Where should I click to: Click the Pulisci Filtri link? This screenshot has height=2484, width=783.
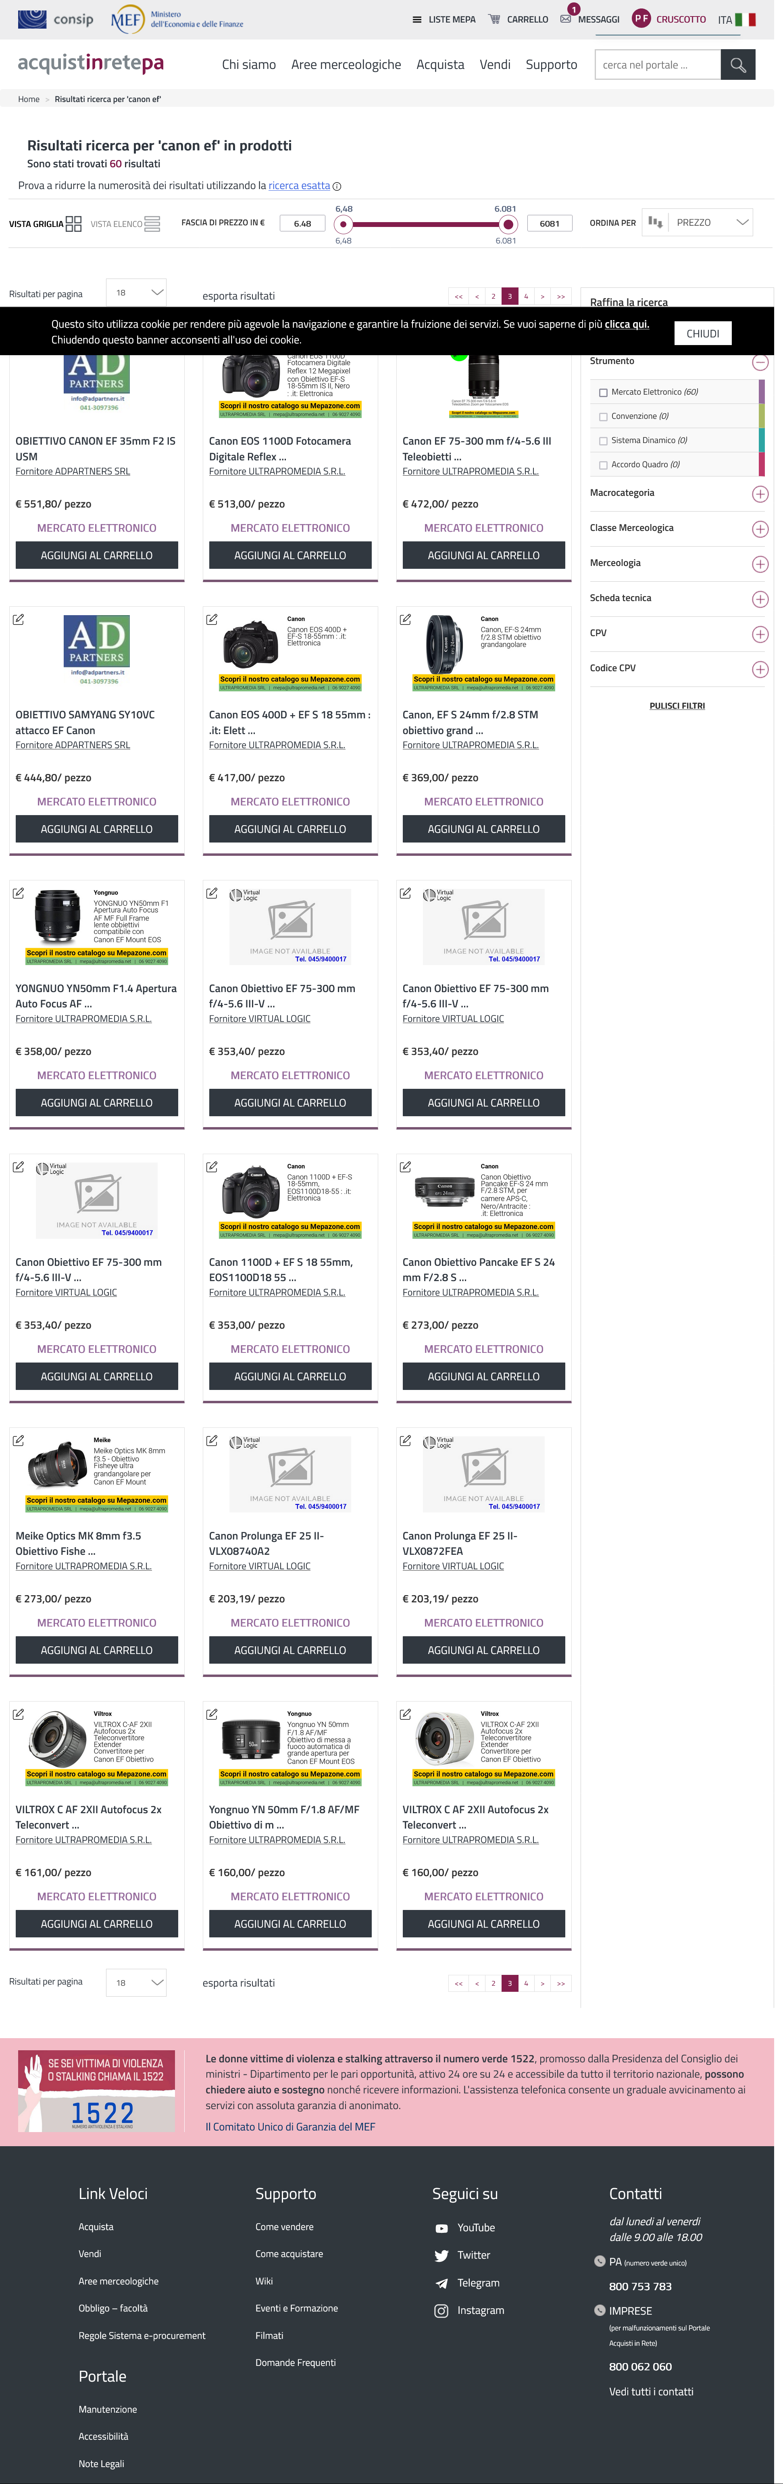click(677, 706)
